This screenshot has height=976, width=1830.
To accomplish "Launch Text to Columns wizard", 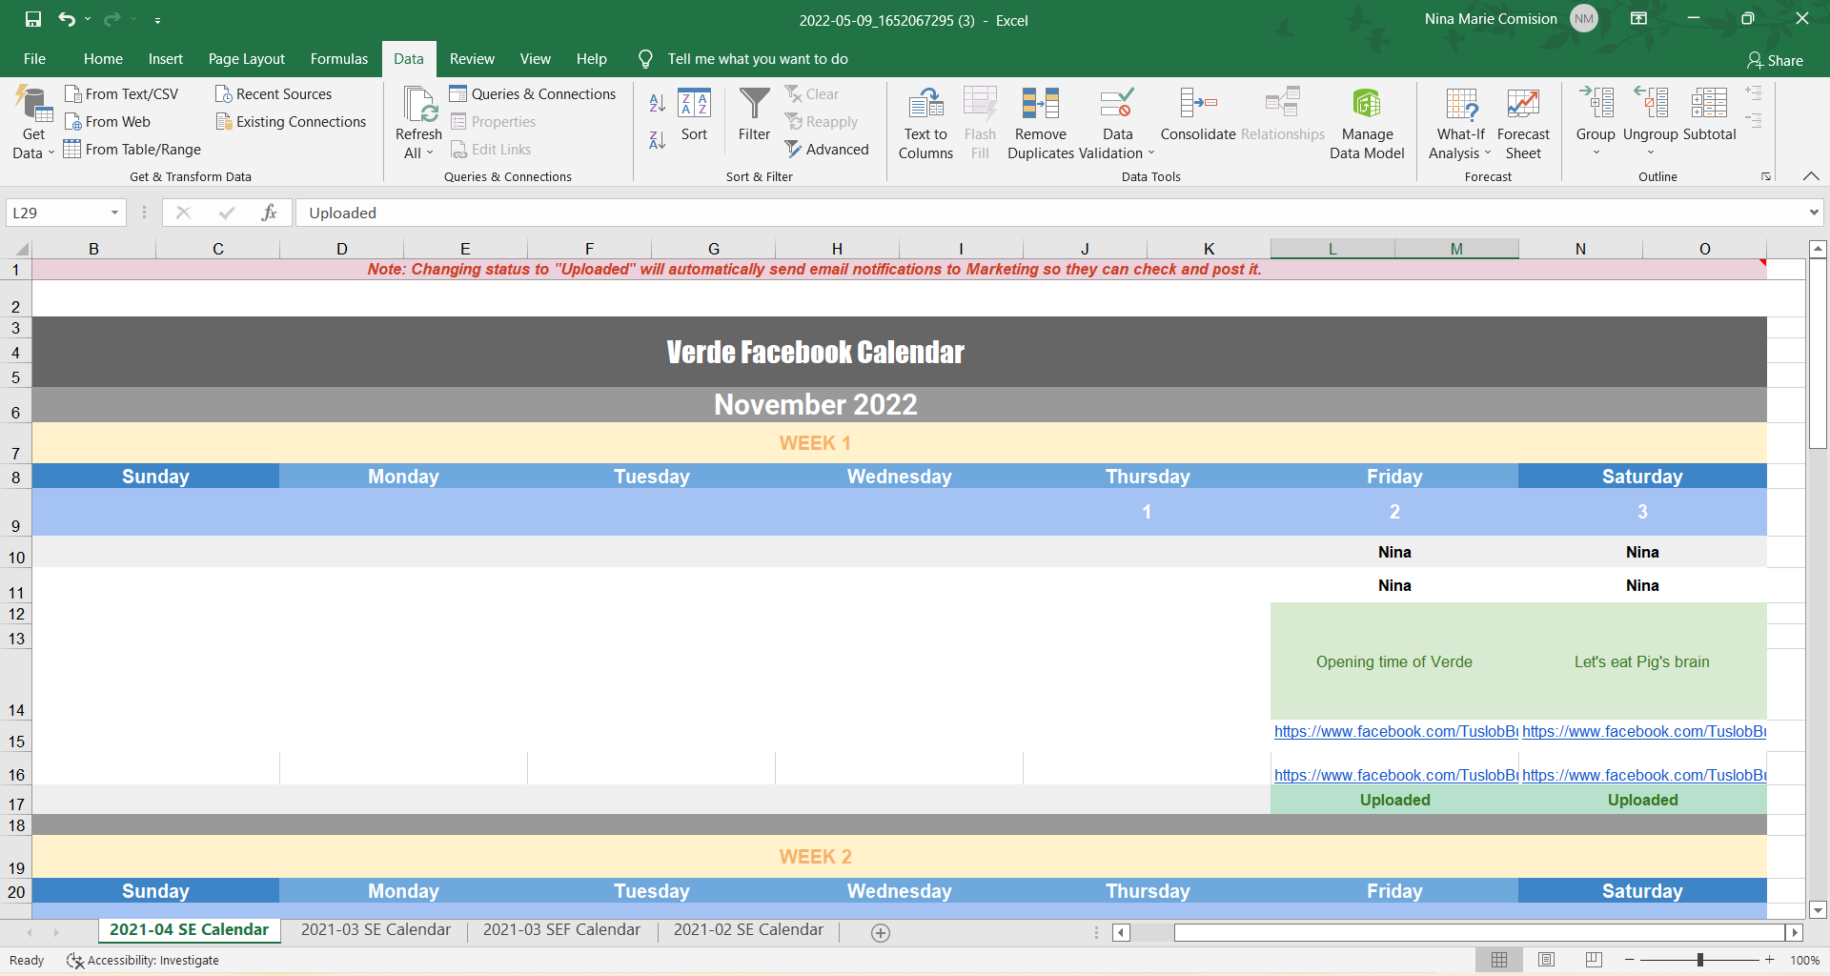I will pyautogui.click(x=925, y=124).
